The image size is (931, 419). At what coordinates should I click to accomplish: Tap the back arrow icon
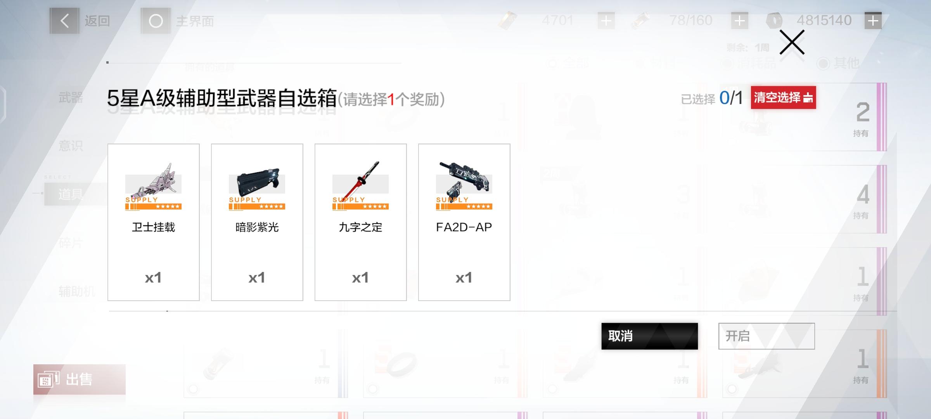(64, 21)
